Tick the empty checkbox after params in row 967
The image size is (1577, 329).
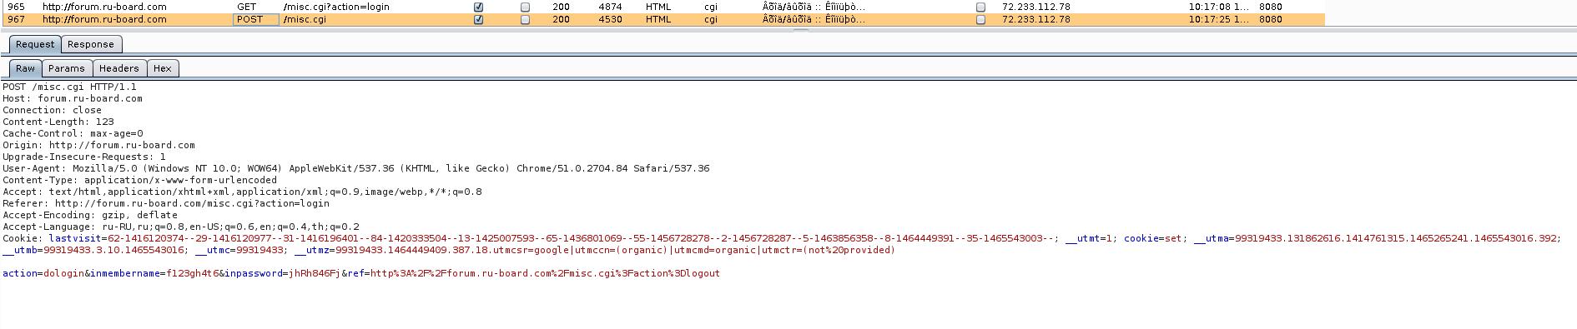pyautogui.click(x=525, y=19)
